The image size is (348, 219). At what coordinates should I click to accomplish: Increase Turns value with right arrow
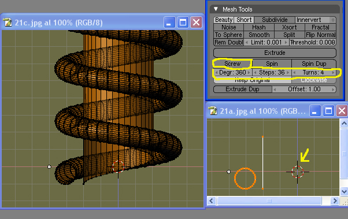[x=333, y=73]
